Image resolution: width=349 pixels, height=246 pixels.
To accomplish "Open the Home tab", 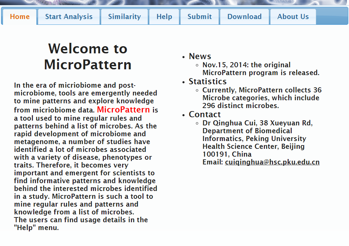I will tap(20, 17).
